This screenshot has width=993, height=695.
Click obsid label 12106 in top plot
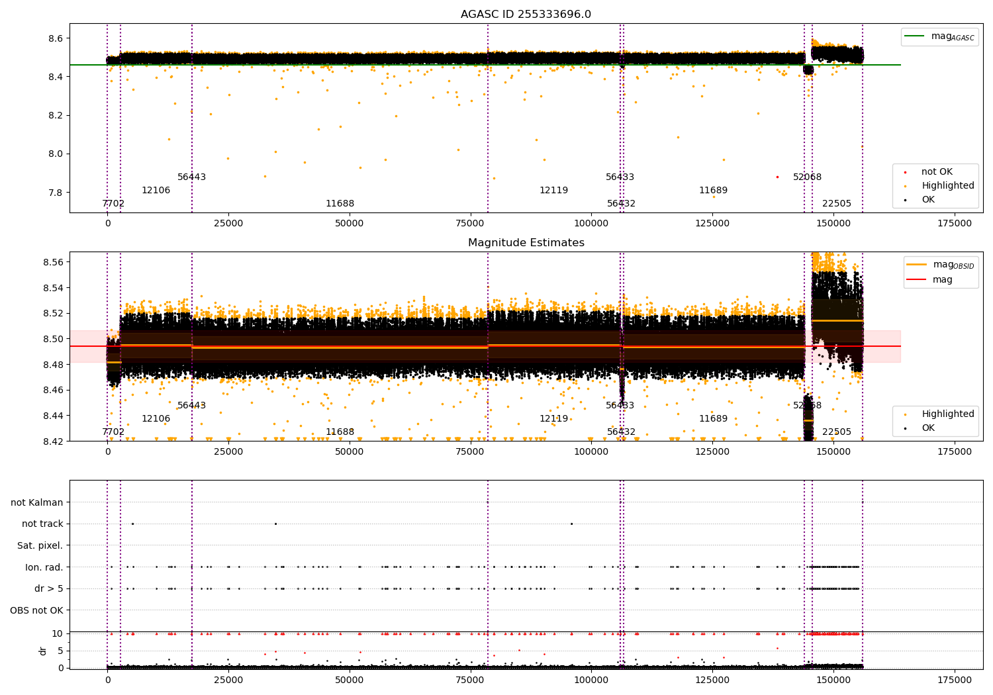[156, 191]
